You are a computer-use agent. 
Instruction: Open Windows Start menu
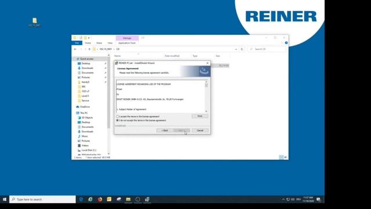[x=5, y=199]
